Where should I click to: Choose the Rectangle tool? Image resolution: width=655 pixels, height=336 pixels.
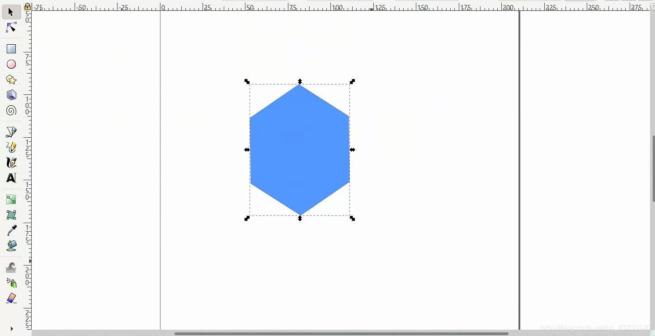pos(11,49)
